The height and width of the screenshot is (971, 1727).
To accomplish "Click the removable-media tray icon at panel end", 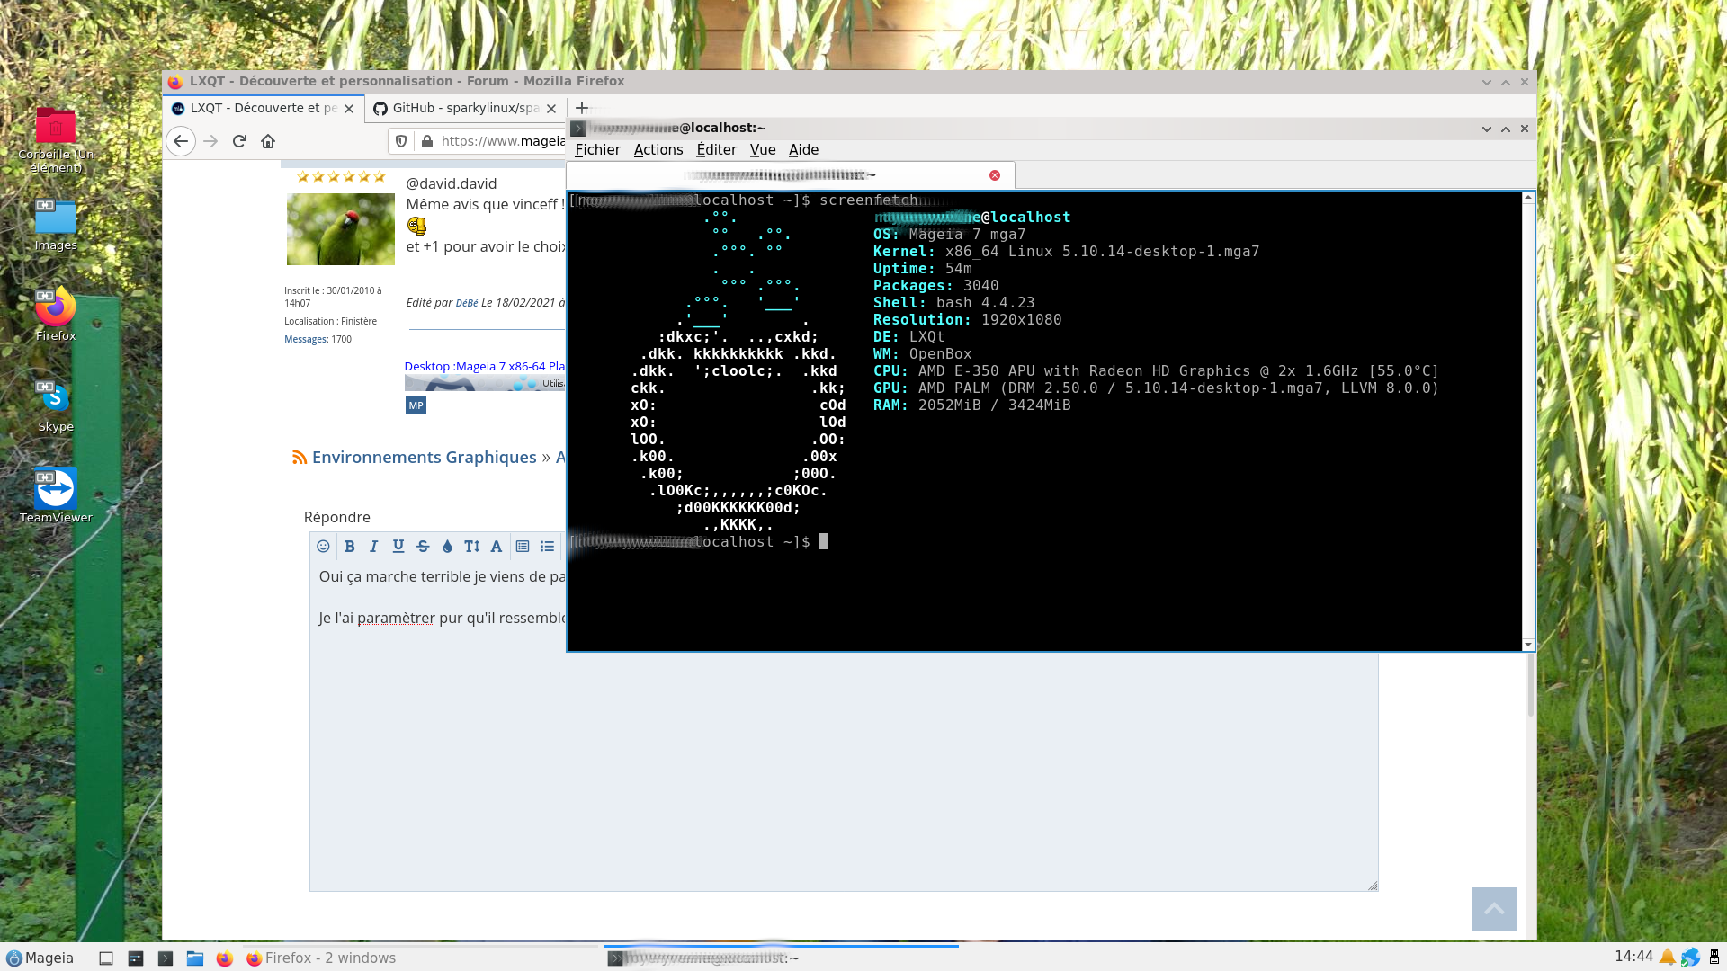I will [x=1714, y=958].
